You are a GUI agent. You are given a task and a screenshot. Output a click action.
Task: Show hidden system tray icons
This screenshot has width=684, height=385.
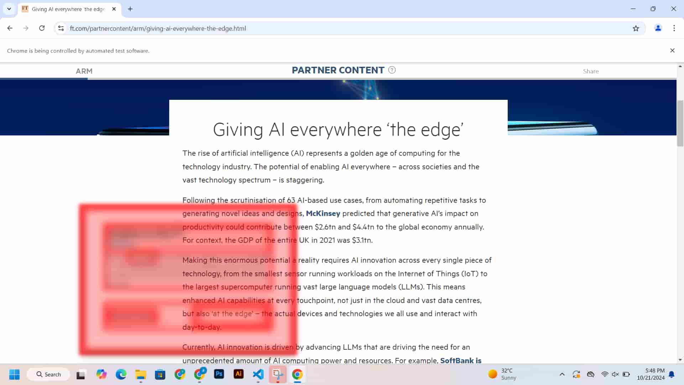pos(562,374)
